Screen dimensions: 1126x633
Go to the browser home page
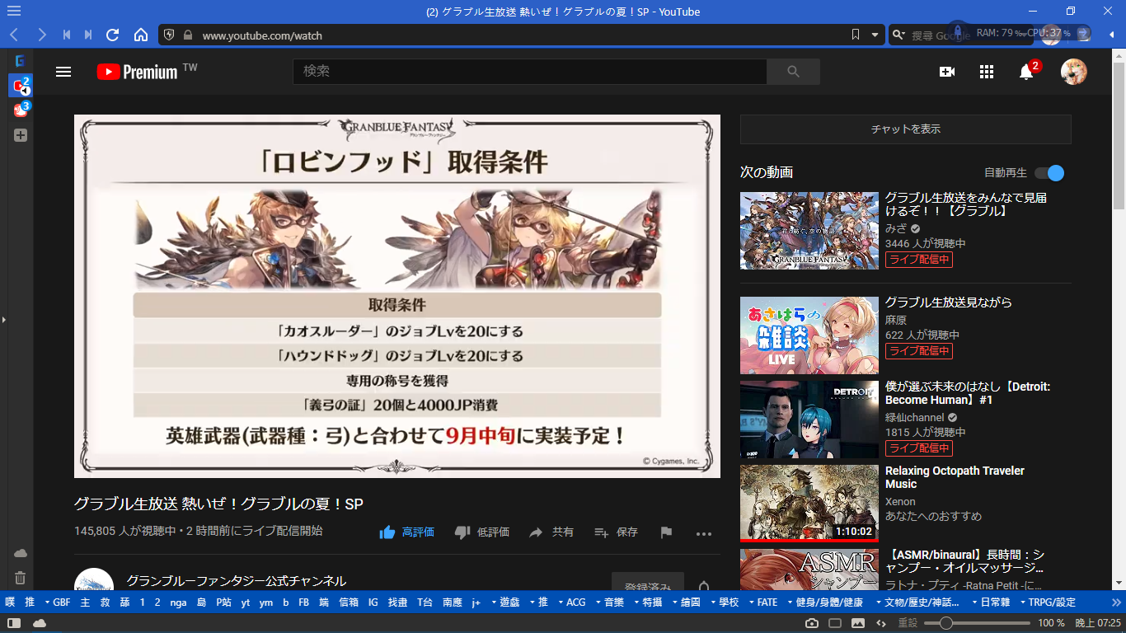pyautogui.click(x=141, y=35)
